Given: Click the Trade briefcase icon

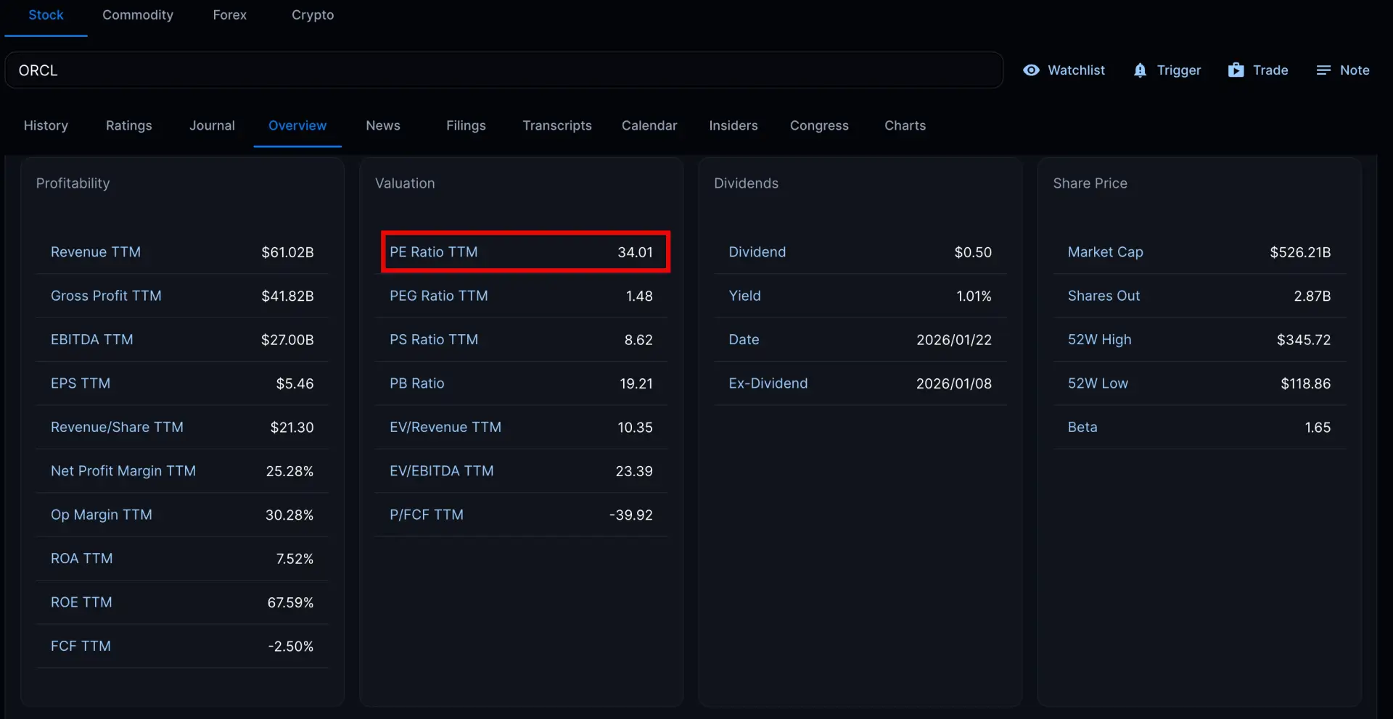Looking at the screenshot, I should pos(1236,70).
